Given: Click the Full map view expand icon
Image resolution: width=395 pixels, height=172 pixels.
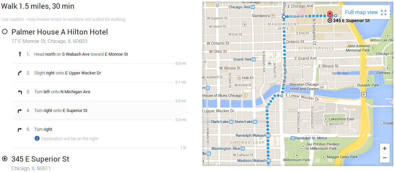Looking at the screenshot, I should coord(384,12).
